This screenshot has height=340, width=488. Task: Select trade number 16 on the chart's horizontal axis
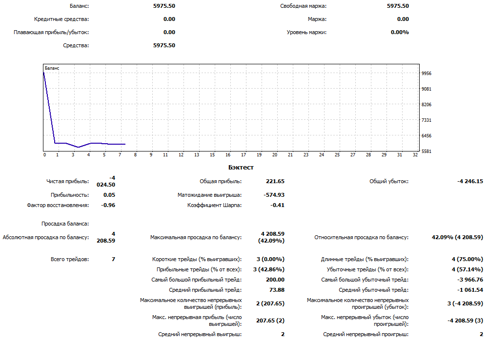(x=227, y=155)
